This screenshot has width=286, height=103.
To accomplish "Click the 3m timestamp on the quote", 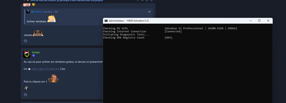I will 56,12.
